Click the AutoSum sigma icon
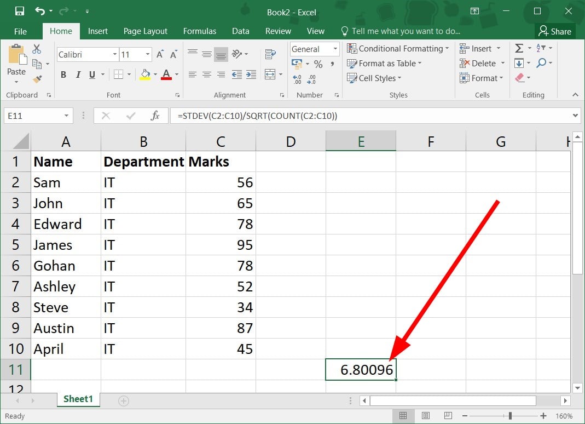Viewport: 585px width, 424px height. click(519, 49)
